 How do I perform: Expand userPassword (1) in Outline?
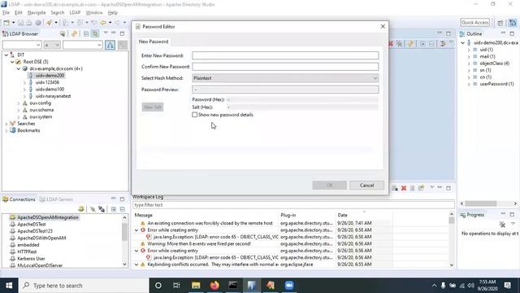469,84
